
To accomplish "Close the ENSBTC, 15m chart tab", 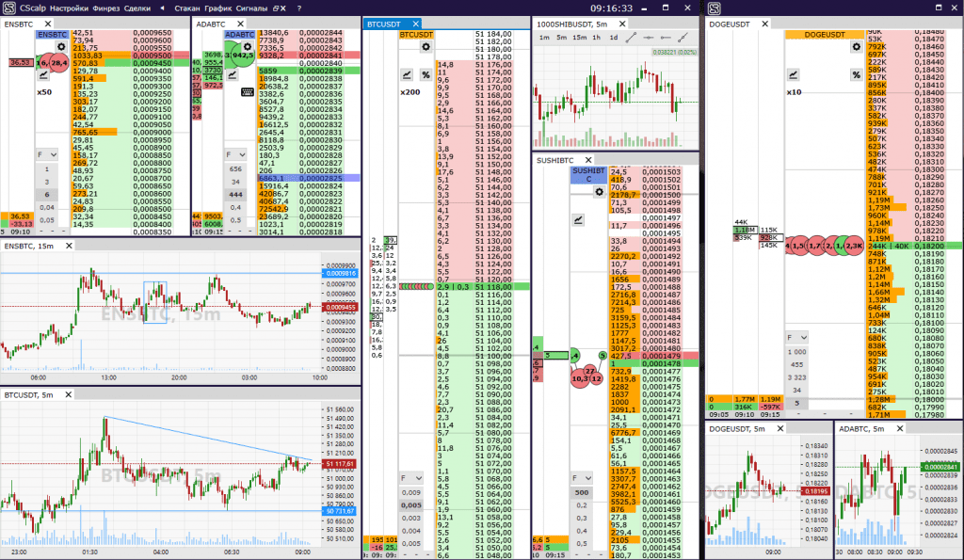I will click(69, 246).
